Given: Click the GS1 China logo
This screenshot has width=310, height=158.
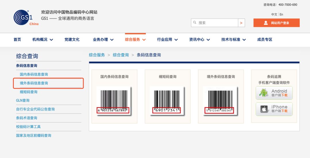Looking at the screenshot, I should click(25, 18).
